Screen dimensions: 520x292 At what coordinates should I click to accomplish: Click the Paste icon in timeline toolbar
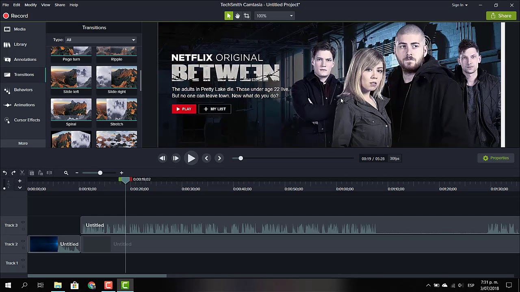(x=40, y=173)
